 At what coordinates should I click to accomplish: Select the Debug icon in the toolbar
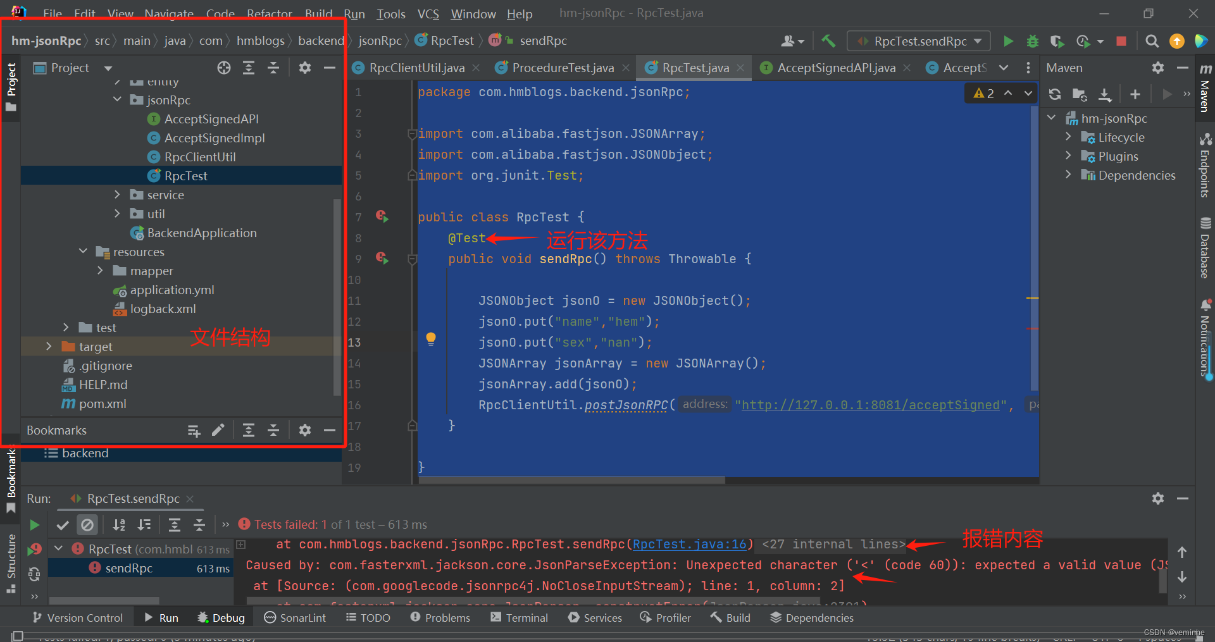1033,41
